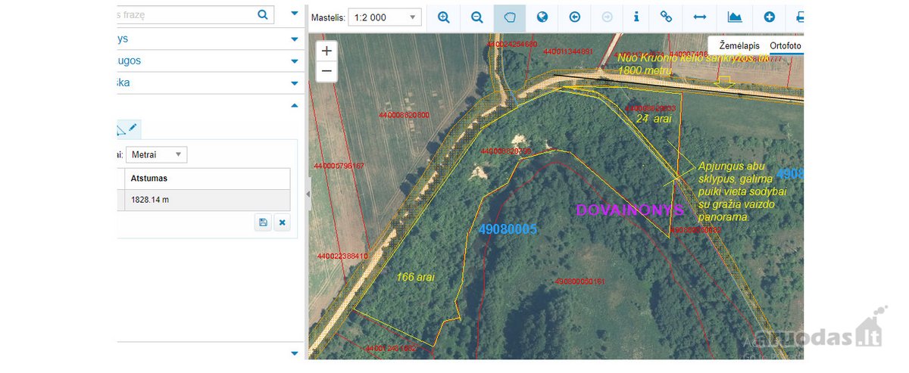Select the zoom in magnifier tool
The image size is (909, 373).
coord(444,17)
